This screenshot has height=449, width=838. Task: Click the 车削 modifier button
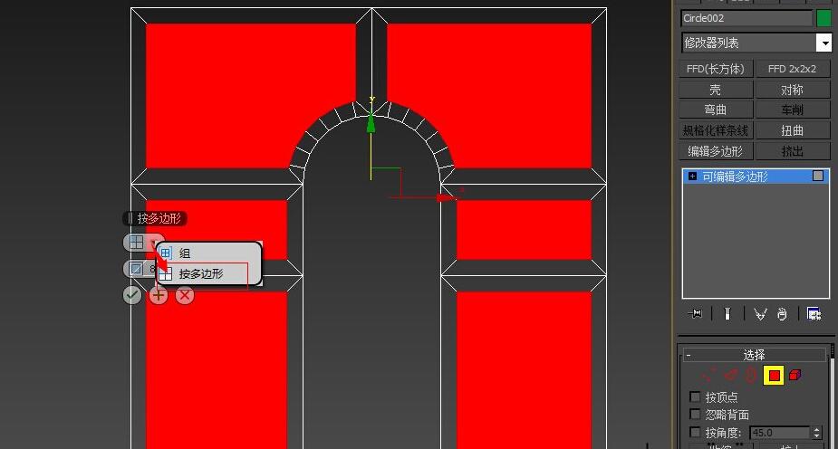tap(792, 110)
